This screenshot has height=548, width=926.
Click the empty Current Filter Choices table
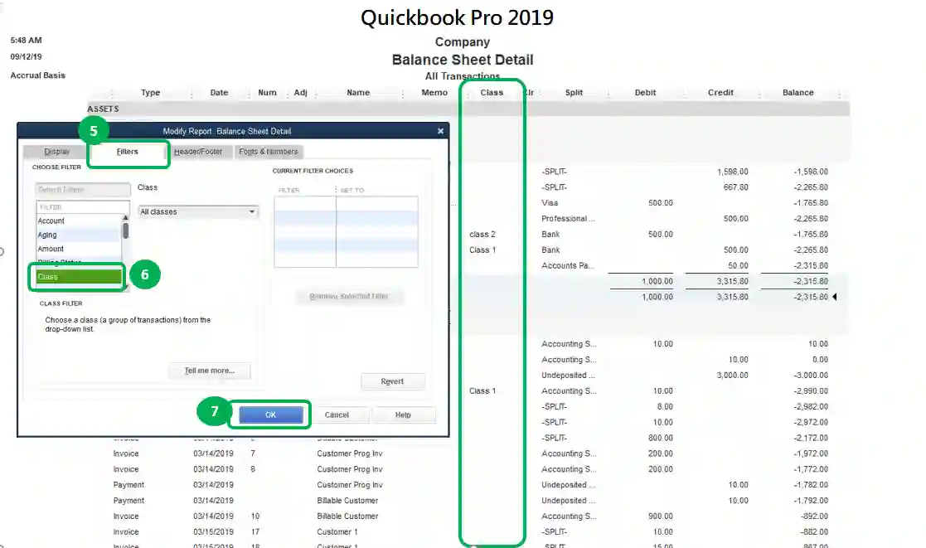coord(346,231)
